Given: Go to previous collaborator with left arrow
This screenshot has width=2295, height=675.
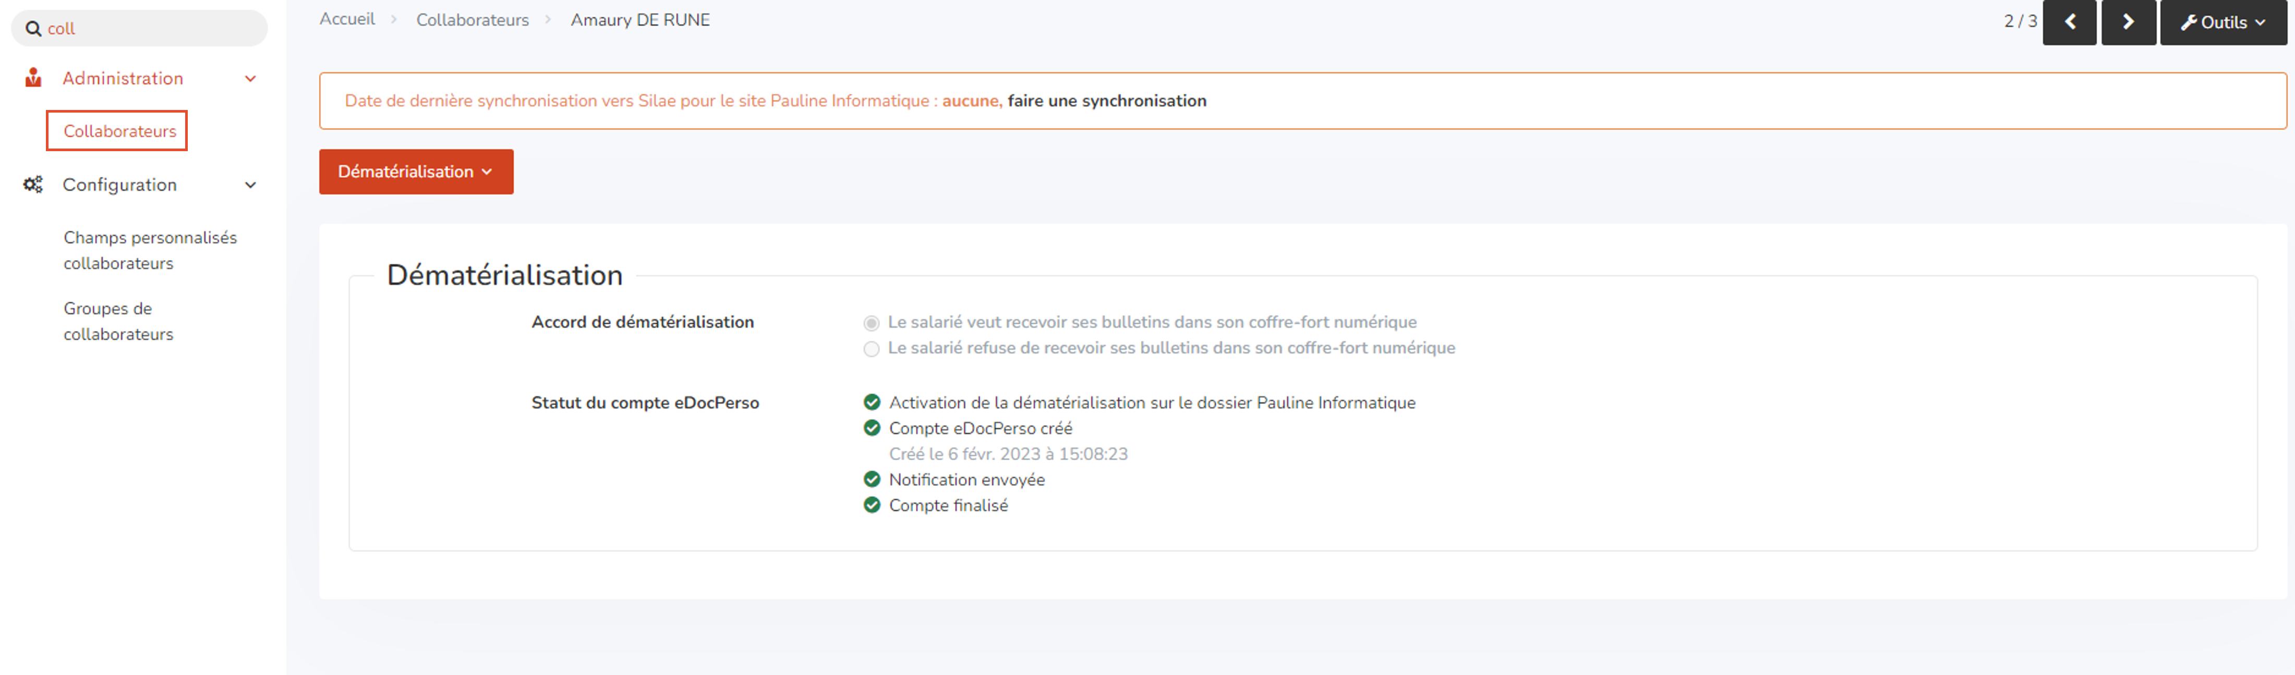Looking at the screenshot, I should (x=2069, y=22).
